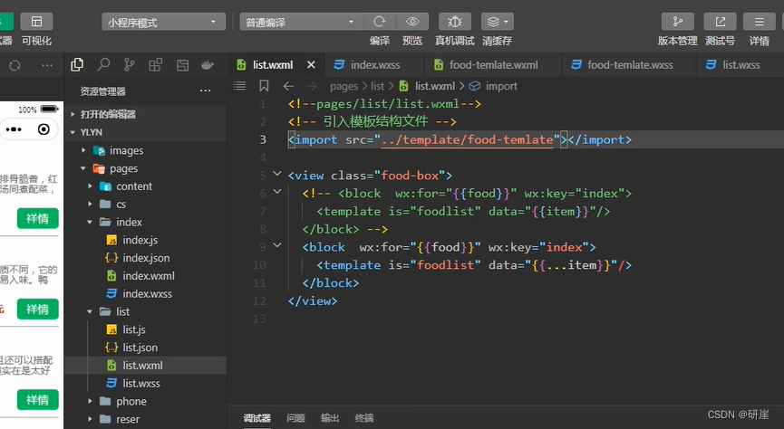Viewport: 784px width, 429px height.
Task: Open 资源管理器 more actions ellipsis
Action: pyautogui.click(x=205, y=91)
